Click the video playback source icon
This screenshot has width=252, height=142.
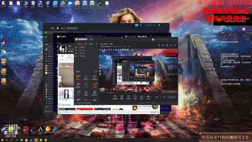pyautogui.click(x=135, y=97)
